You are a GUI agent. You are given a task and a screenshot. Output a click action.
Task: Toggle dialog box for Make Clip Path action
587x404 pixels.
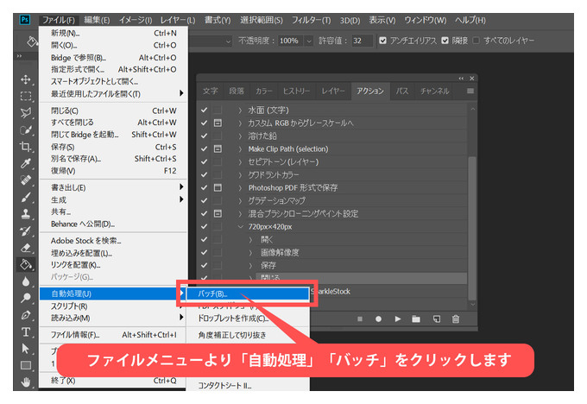click(218, 148)
